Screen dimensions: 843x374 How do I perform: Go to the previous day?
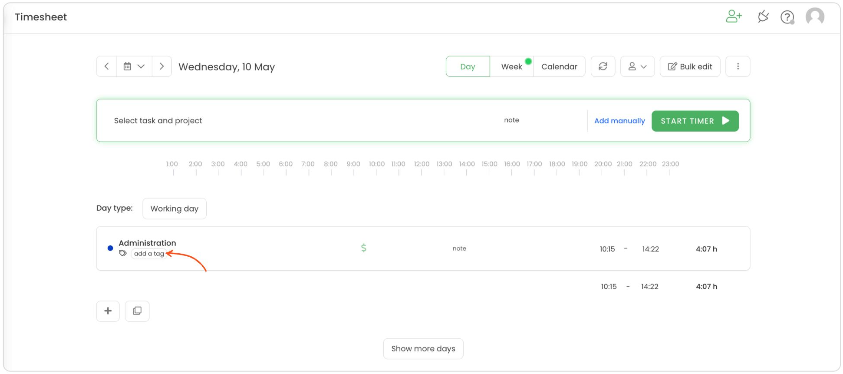pyautogui.click(x=106, y=66)
